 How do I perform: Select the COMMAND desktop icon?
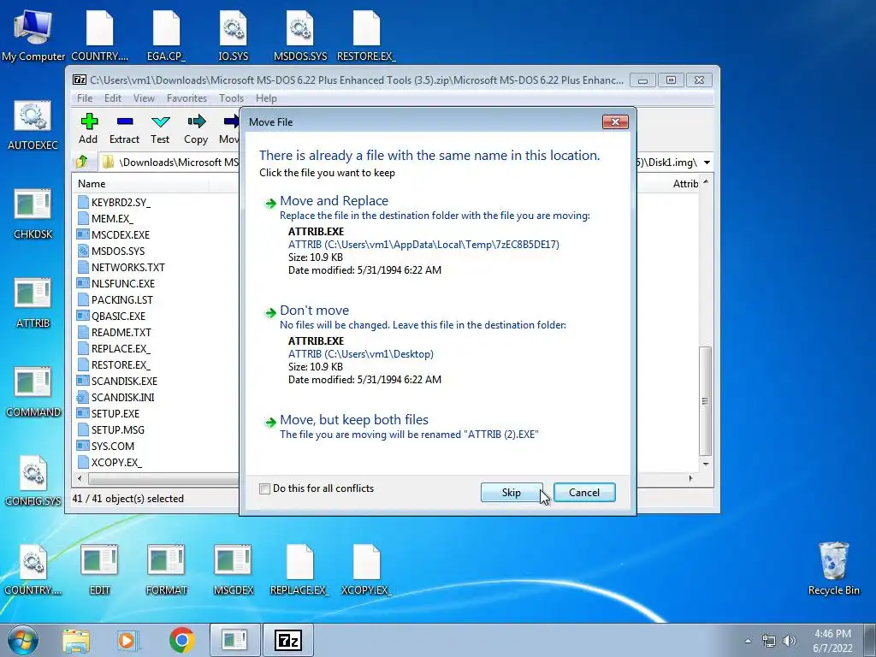pos(33,392)
